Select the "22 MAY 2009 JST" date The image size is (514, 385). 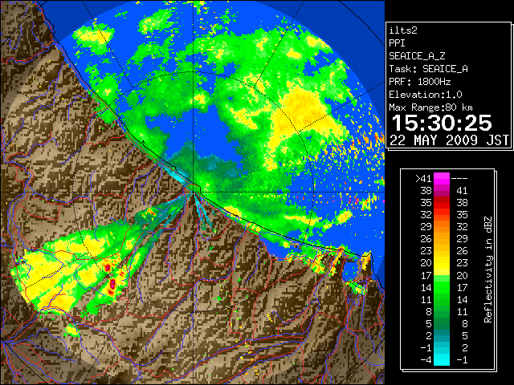click(449, 140)
